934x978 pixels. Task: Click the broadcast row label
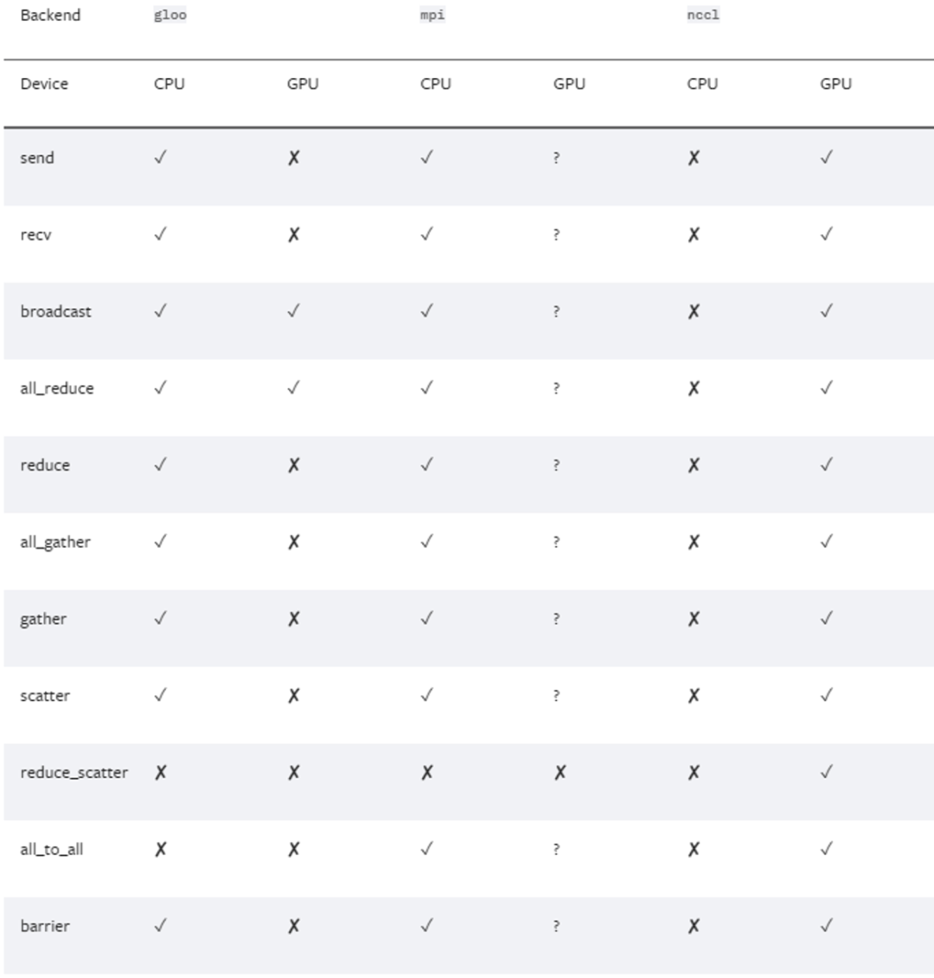(x=55, y=312)
